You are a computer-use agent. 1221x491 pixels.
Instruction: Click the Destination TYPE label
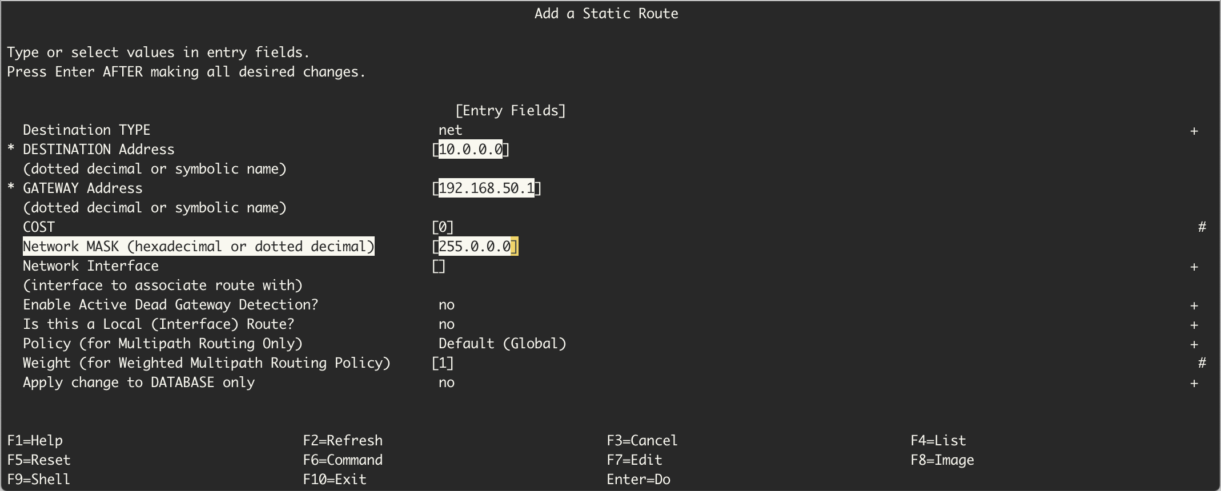pos(87,130)
